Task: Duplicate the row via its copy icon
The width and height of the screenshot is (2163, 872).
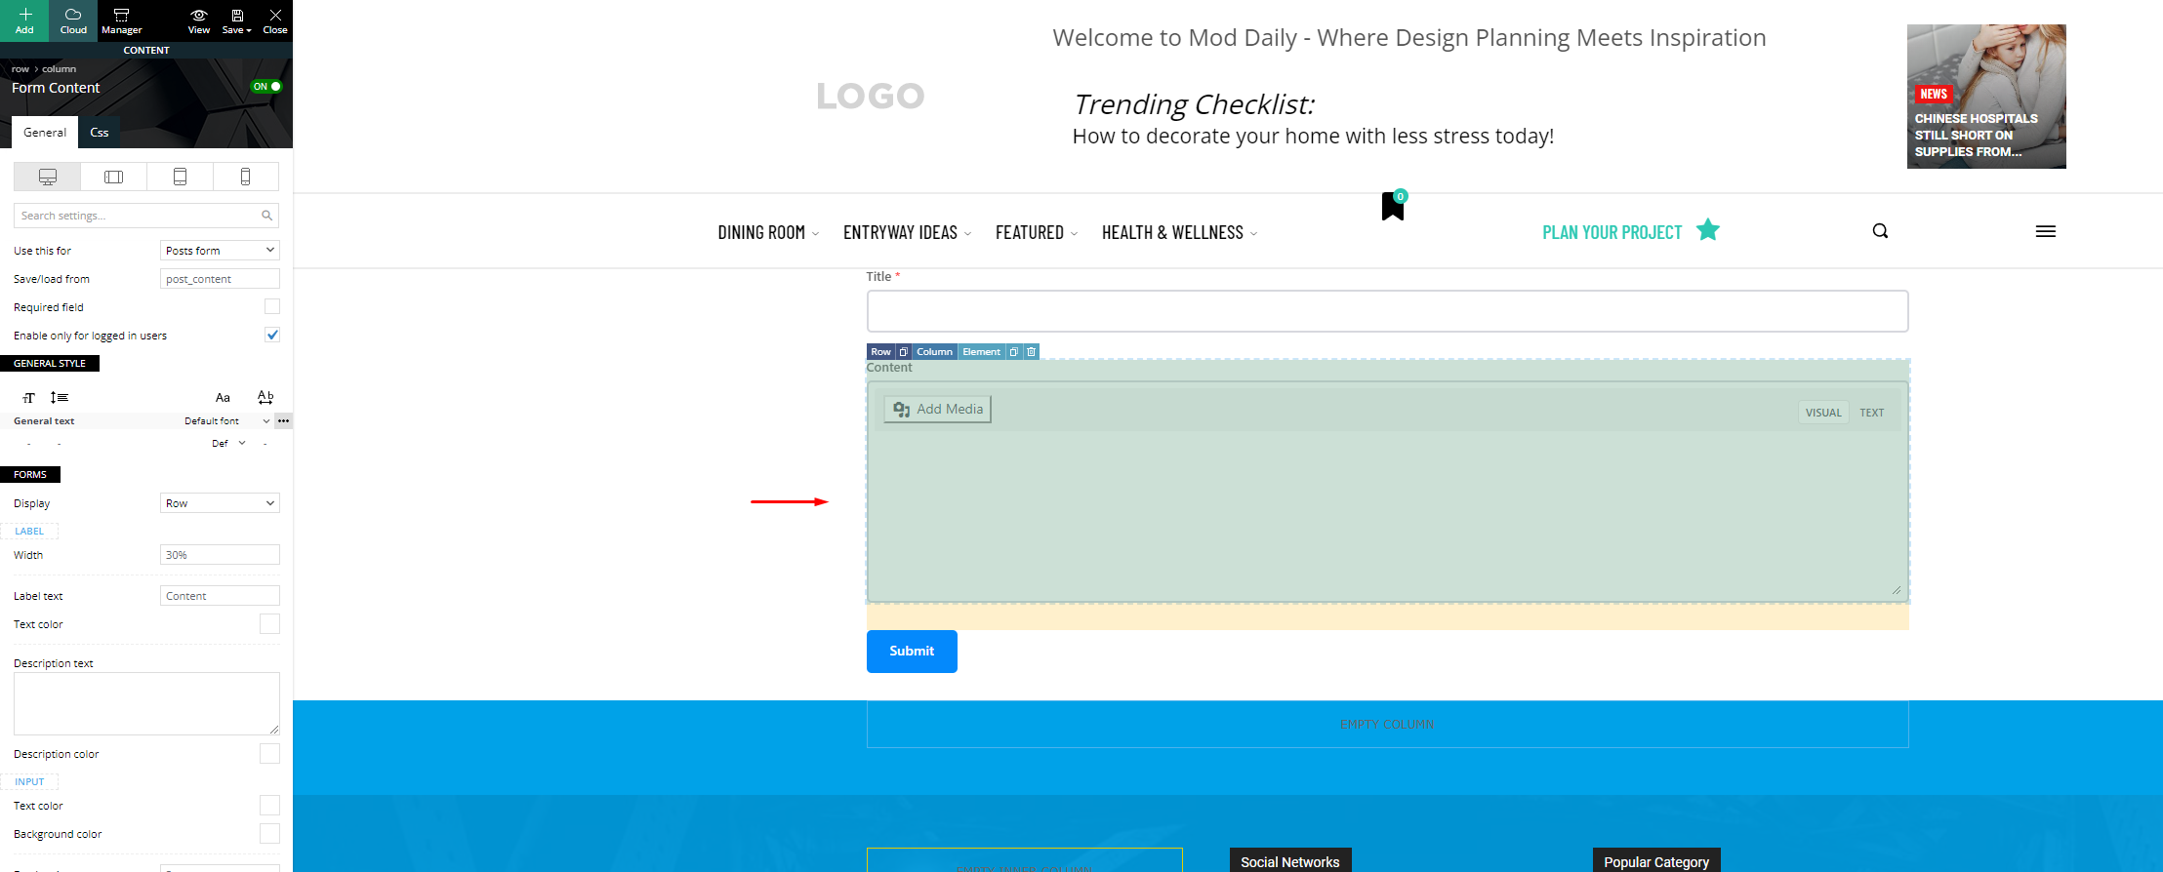Action: 903,352
